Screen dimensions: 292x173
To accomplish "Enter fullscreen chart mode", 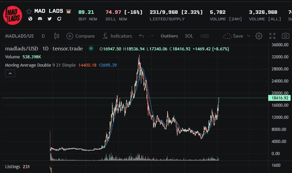I will coord(272,36).
